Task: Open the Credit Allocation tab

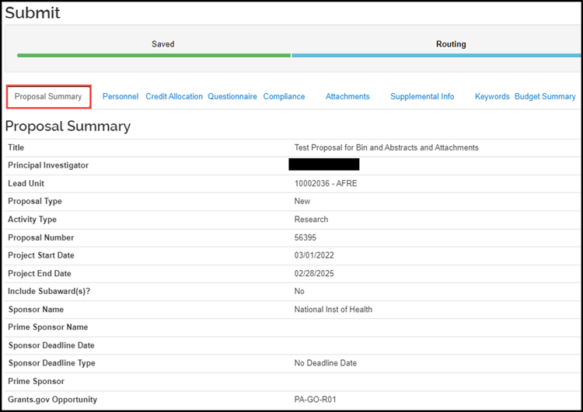Action: (x=174, y=97)
